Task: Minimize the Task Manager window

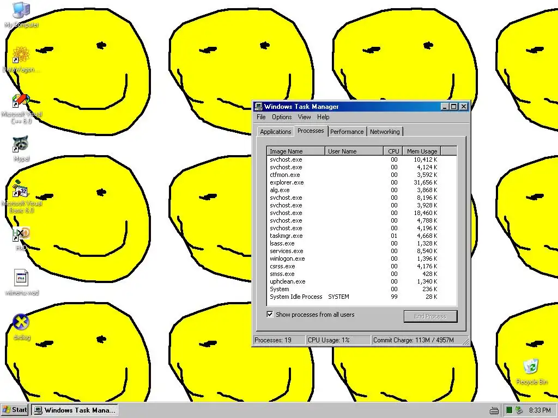Action: (x=445, y=107)
